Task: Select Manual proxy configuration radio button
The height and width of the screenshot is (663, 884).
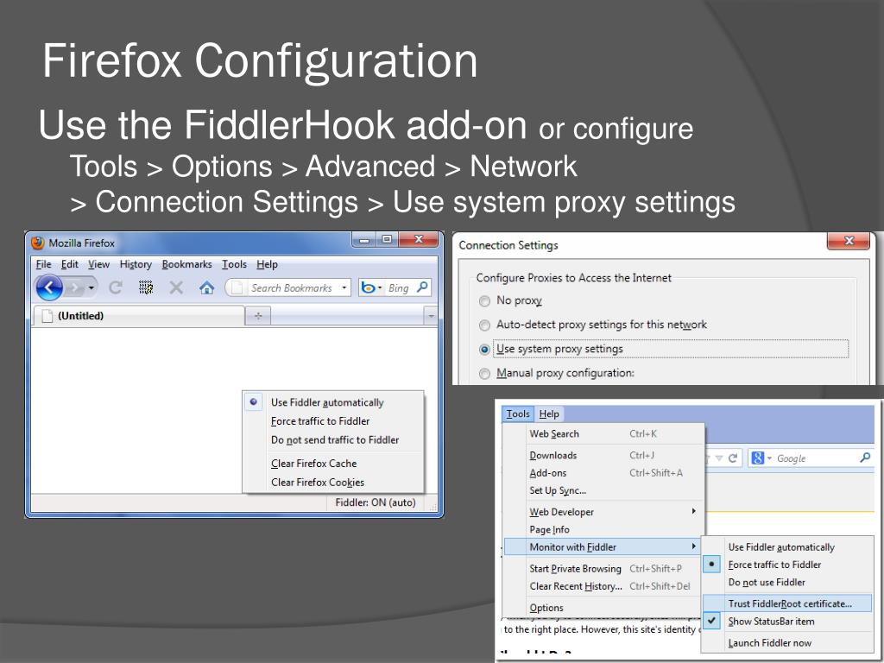Action: (x=484, y=374)
